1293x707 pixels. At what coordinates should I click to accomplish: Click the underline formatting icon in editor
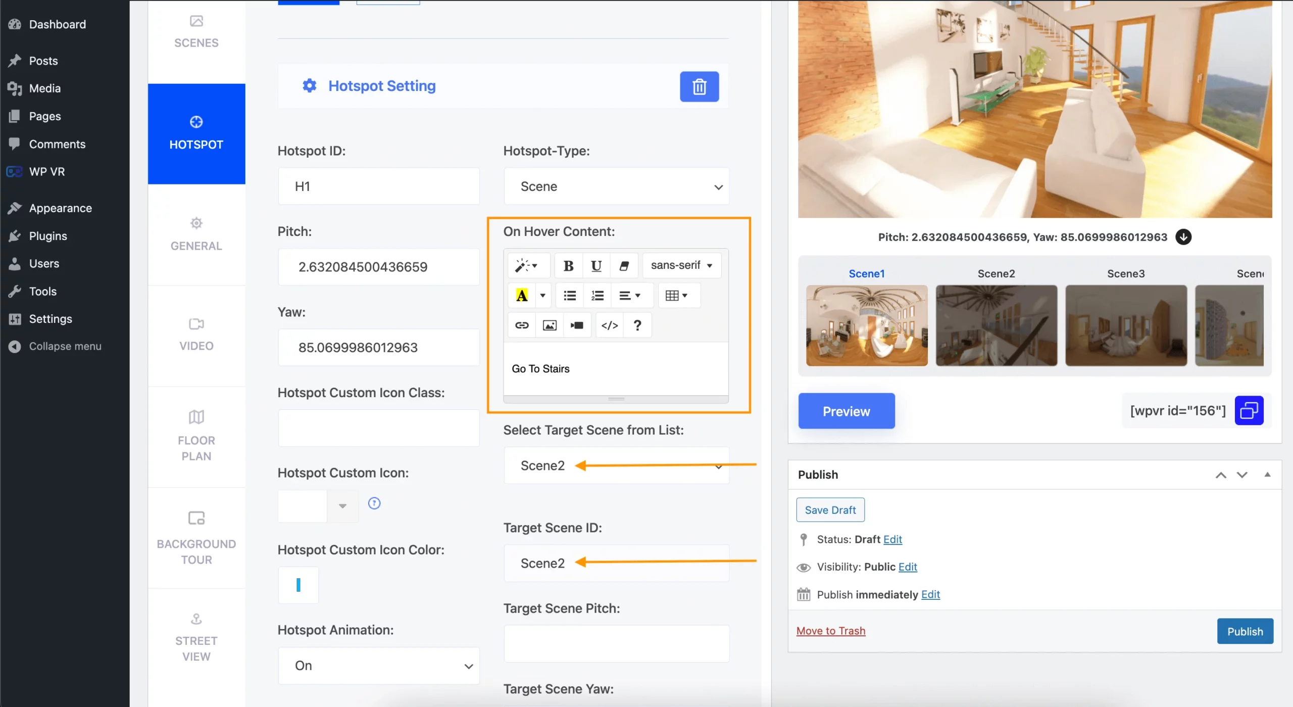596,265
